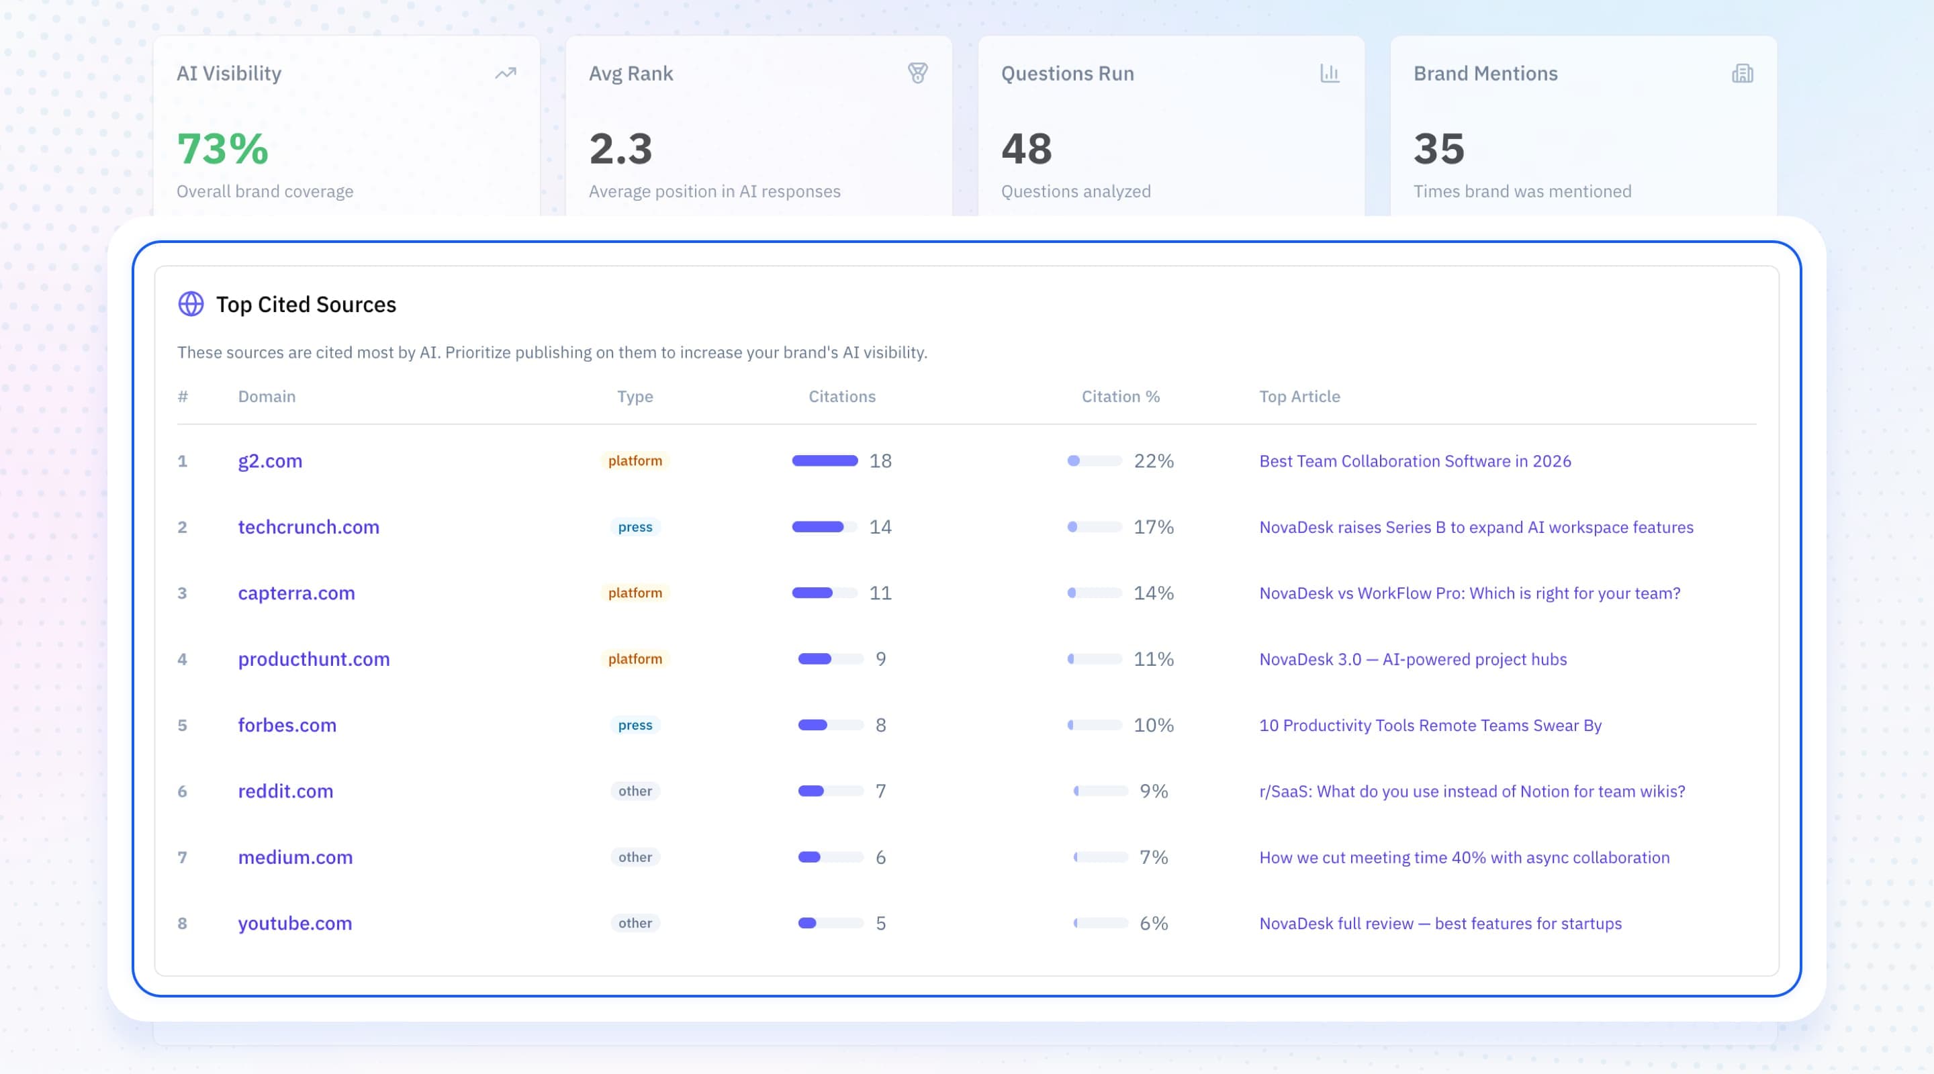Image resolution: width=1934 pixels, height=1074 pixels.
Task: Click the Questions Run card title
Action: pyautogui.click(x=1068, y=74)
